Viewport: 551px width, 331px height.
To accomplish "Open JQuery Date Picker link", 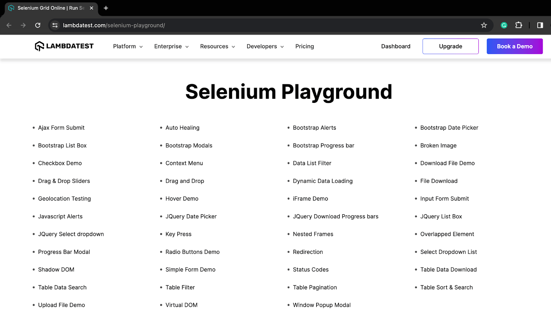I will (x=191, y=216).
